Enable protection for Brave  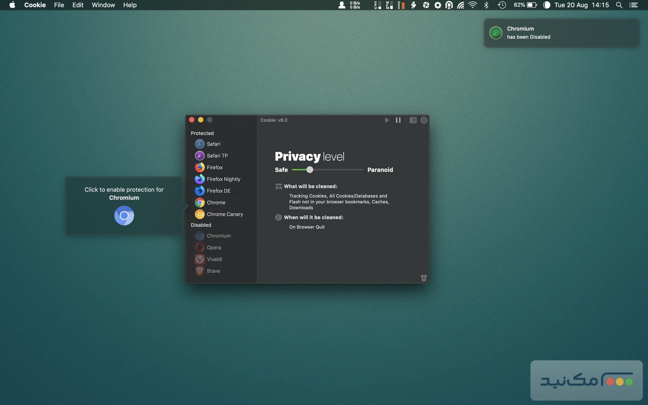pyautogui.click(x=213, y=271)
